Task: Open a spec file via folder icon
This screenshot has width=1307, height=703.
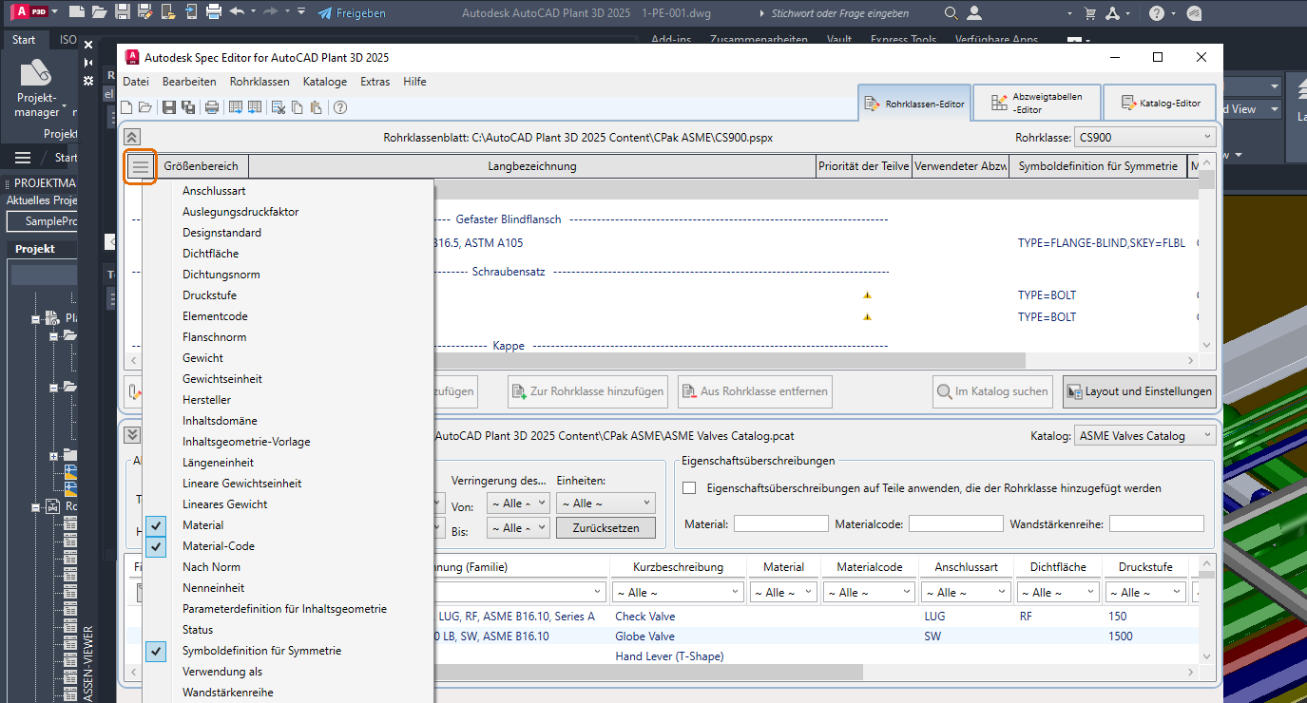Action: (x=145, y=107)
